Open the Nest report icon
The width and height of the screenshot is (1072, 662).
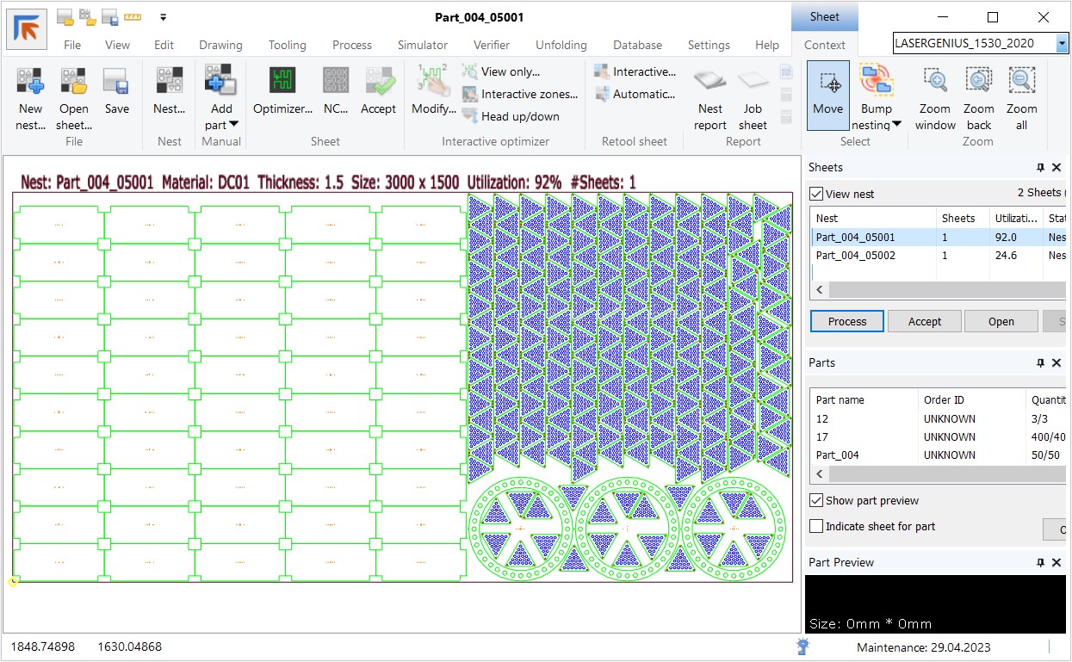pos(710,82)
